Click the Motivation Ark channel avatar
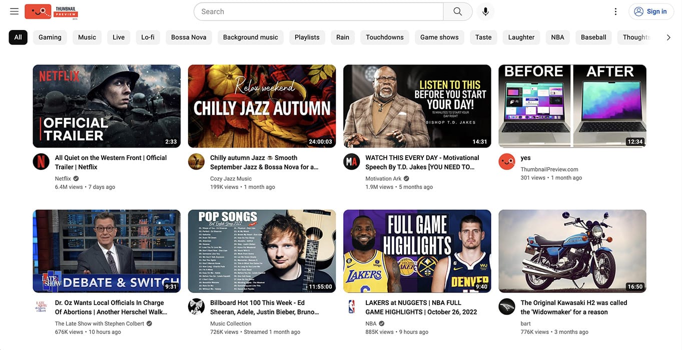 click(x=351, y=161)
